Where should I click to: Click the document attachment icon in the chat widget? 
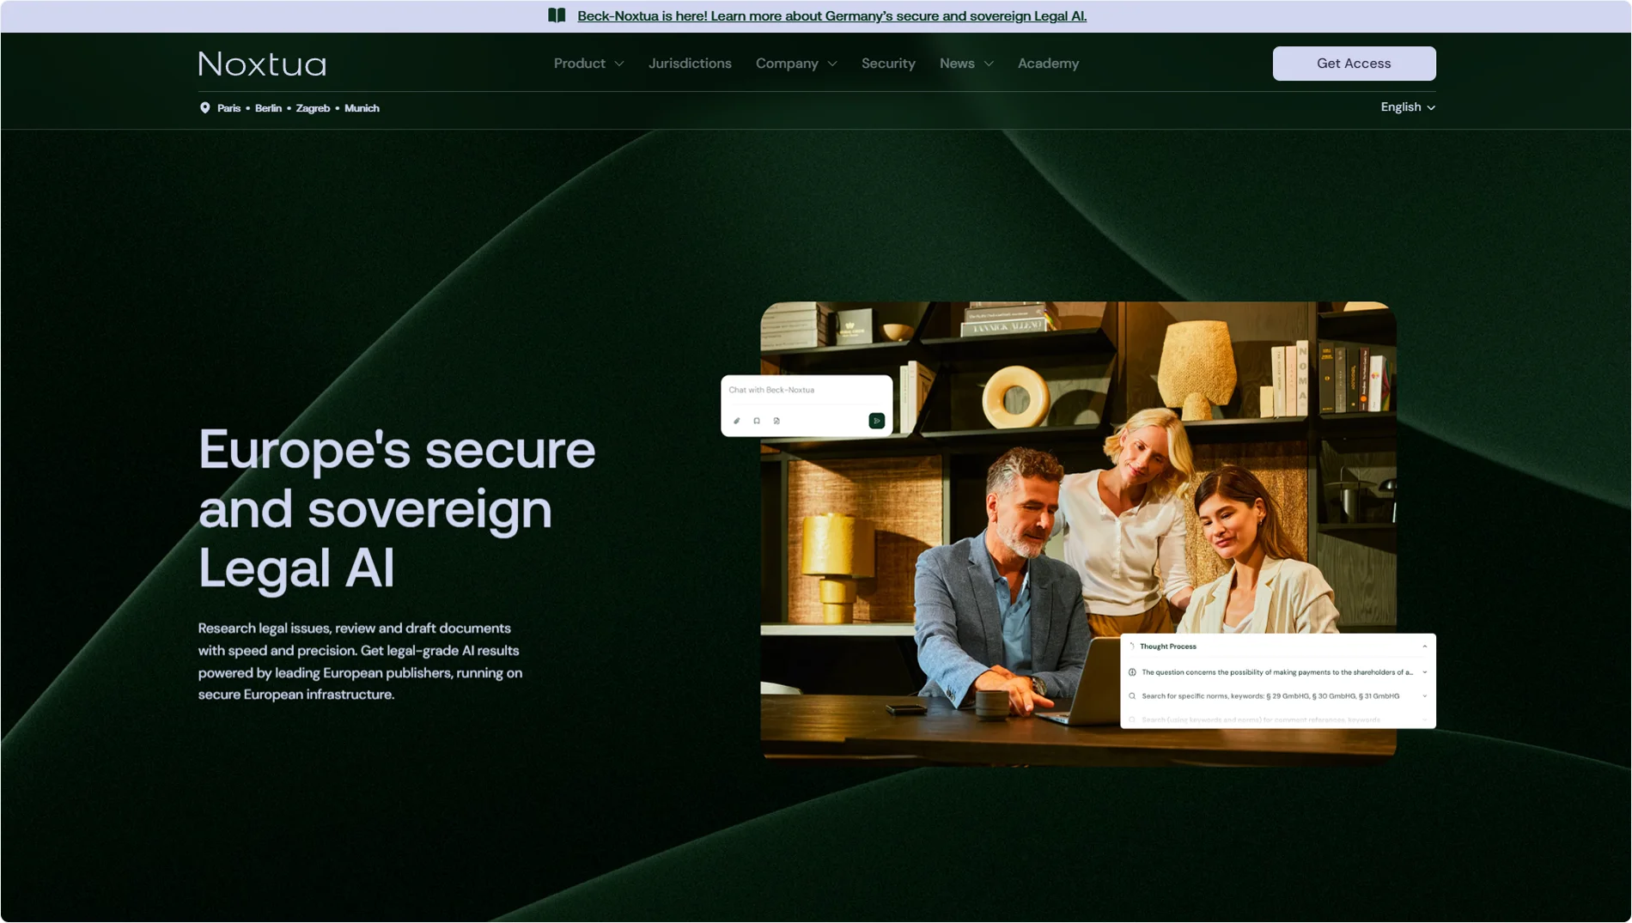[x=776, y=422]
